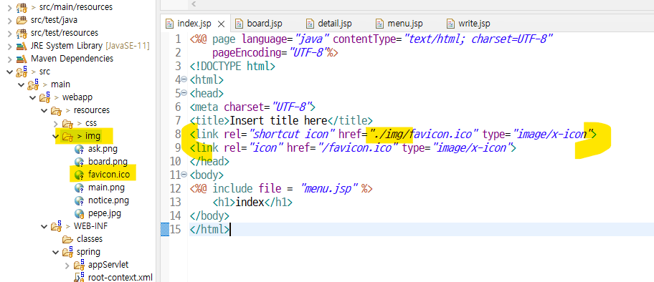The width and height of the screenshot is (654, 282).
Task: Expand the Maven Dependencies node
Action: [9, 59]
